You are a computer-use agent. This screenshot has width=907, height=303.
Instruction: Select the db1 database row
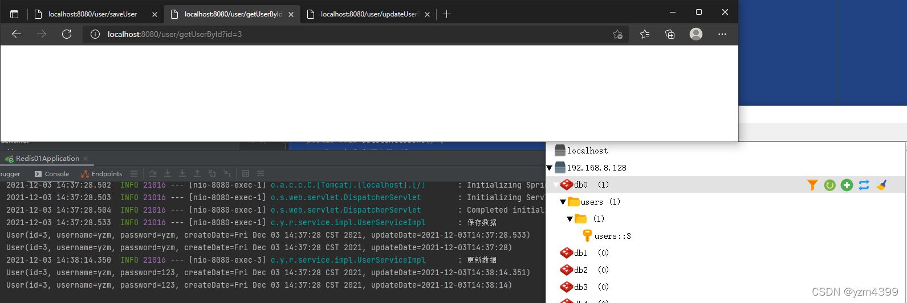(584, 252)
